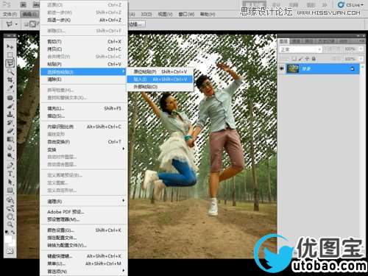Select the Brush tool
This screenshot has width=368, height=276.
tap(10, 106)
